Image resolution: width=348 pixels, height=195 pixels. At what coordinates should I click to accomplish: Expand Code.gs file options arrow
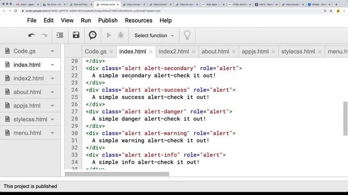[52, 51]
